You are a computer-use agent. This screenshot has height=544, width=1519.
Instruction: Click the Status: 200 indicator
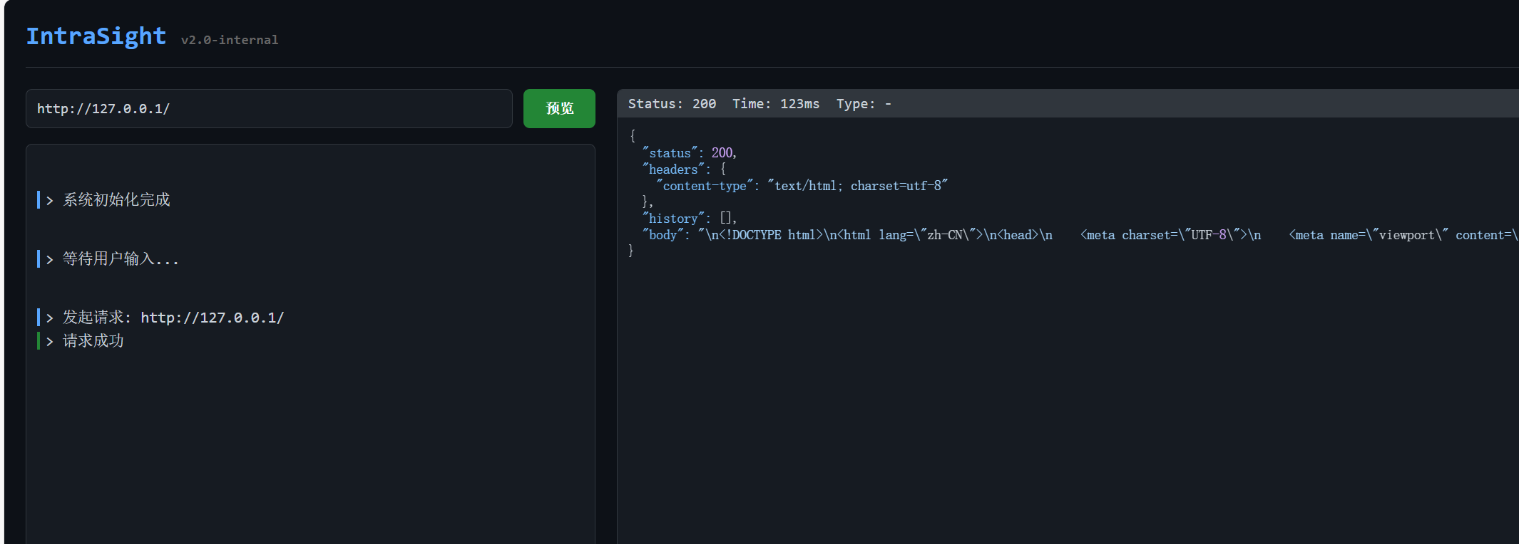click(672, 104)
